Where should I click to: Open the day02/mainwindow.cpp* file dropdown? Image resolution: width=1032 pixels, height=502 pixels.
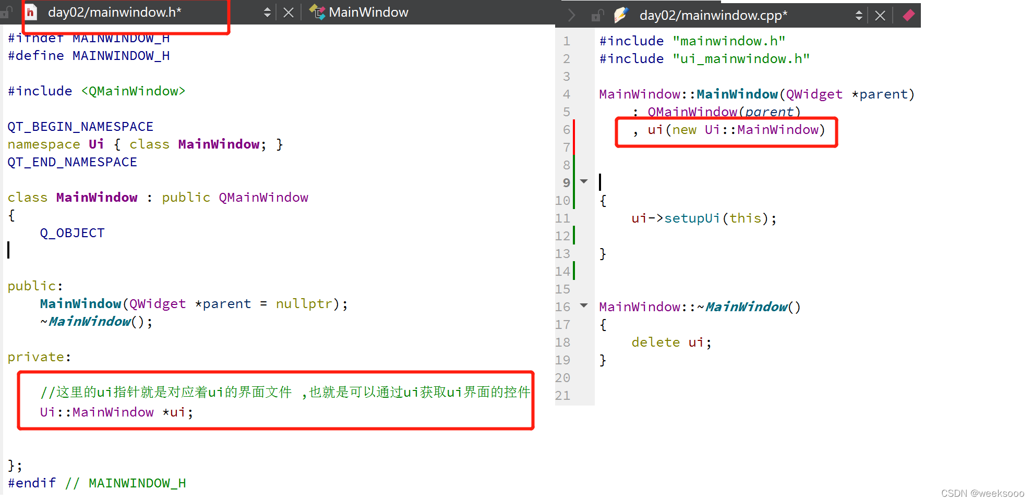click(713, 15)
